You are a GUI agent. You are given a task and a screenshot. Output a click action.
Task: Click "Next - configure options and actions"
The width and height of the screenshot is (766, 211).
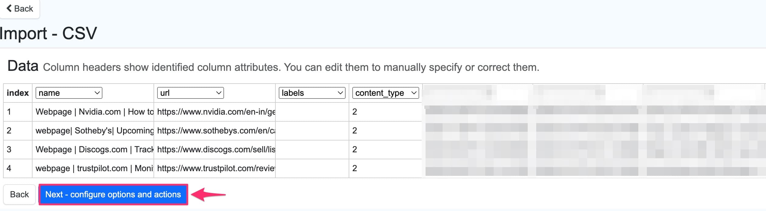113,194
